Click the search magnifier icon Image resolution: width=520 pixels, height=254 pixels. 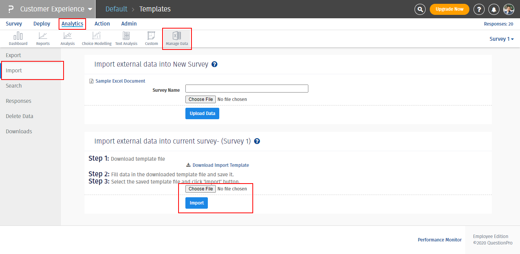pos(420,9)
